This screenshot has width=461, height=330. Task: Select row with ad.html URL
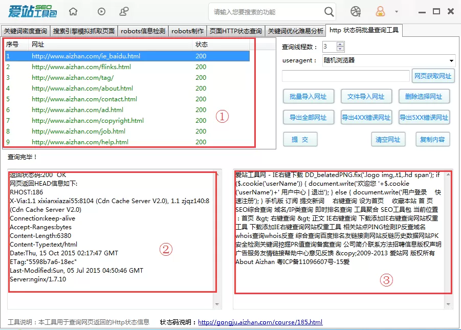click(x=127, y=109)
